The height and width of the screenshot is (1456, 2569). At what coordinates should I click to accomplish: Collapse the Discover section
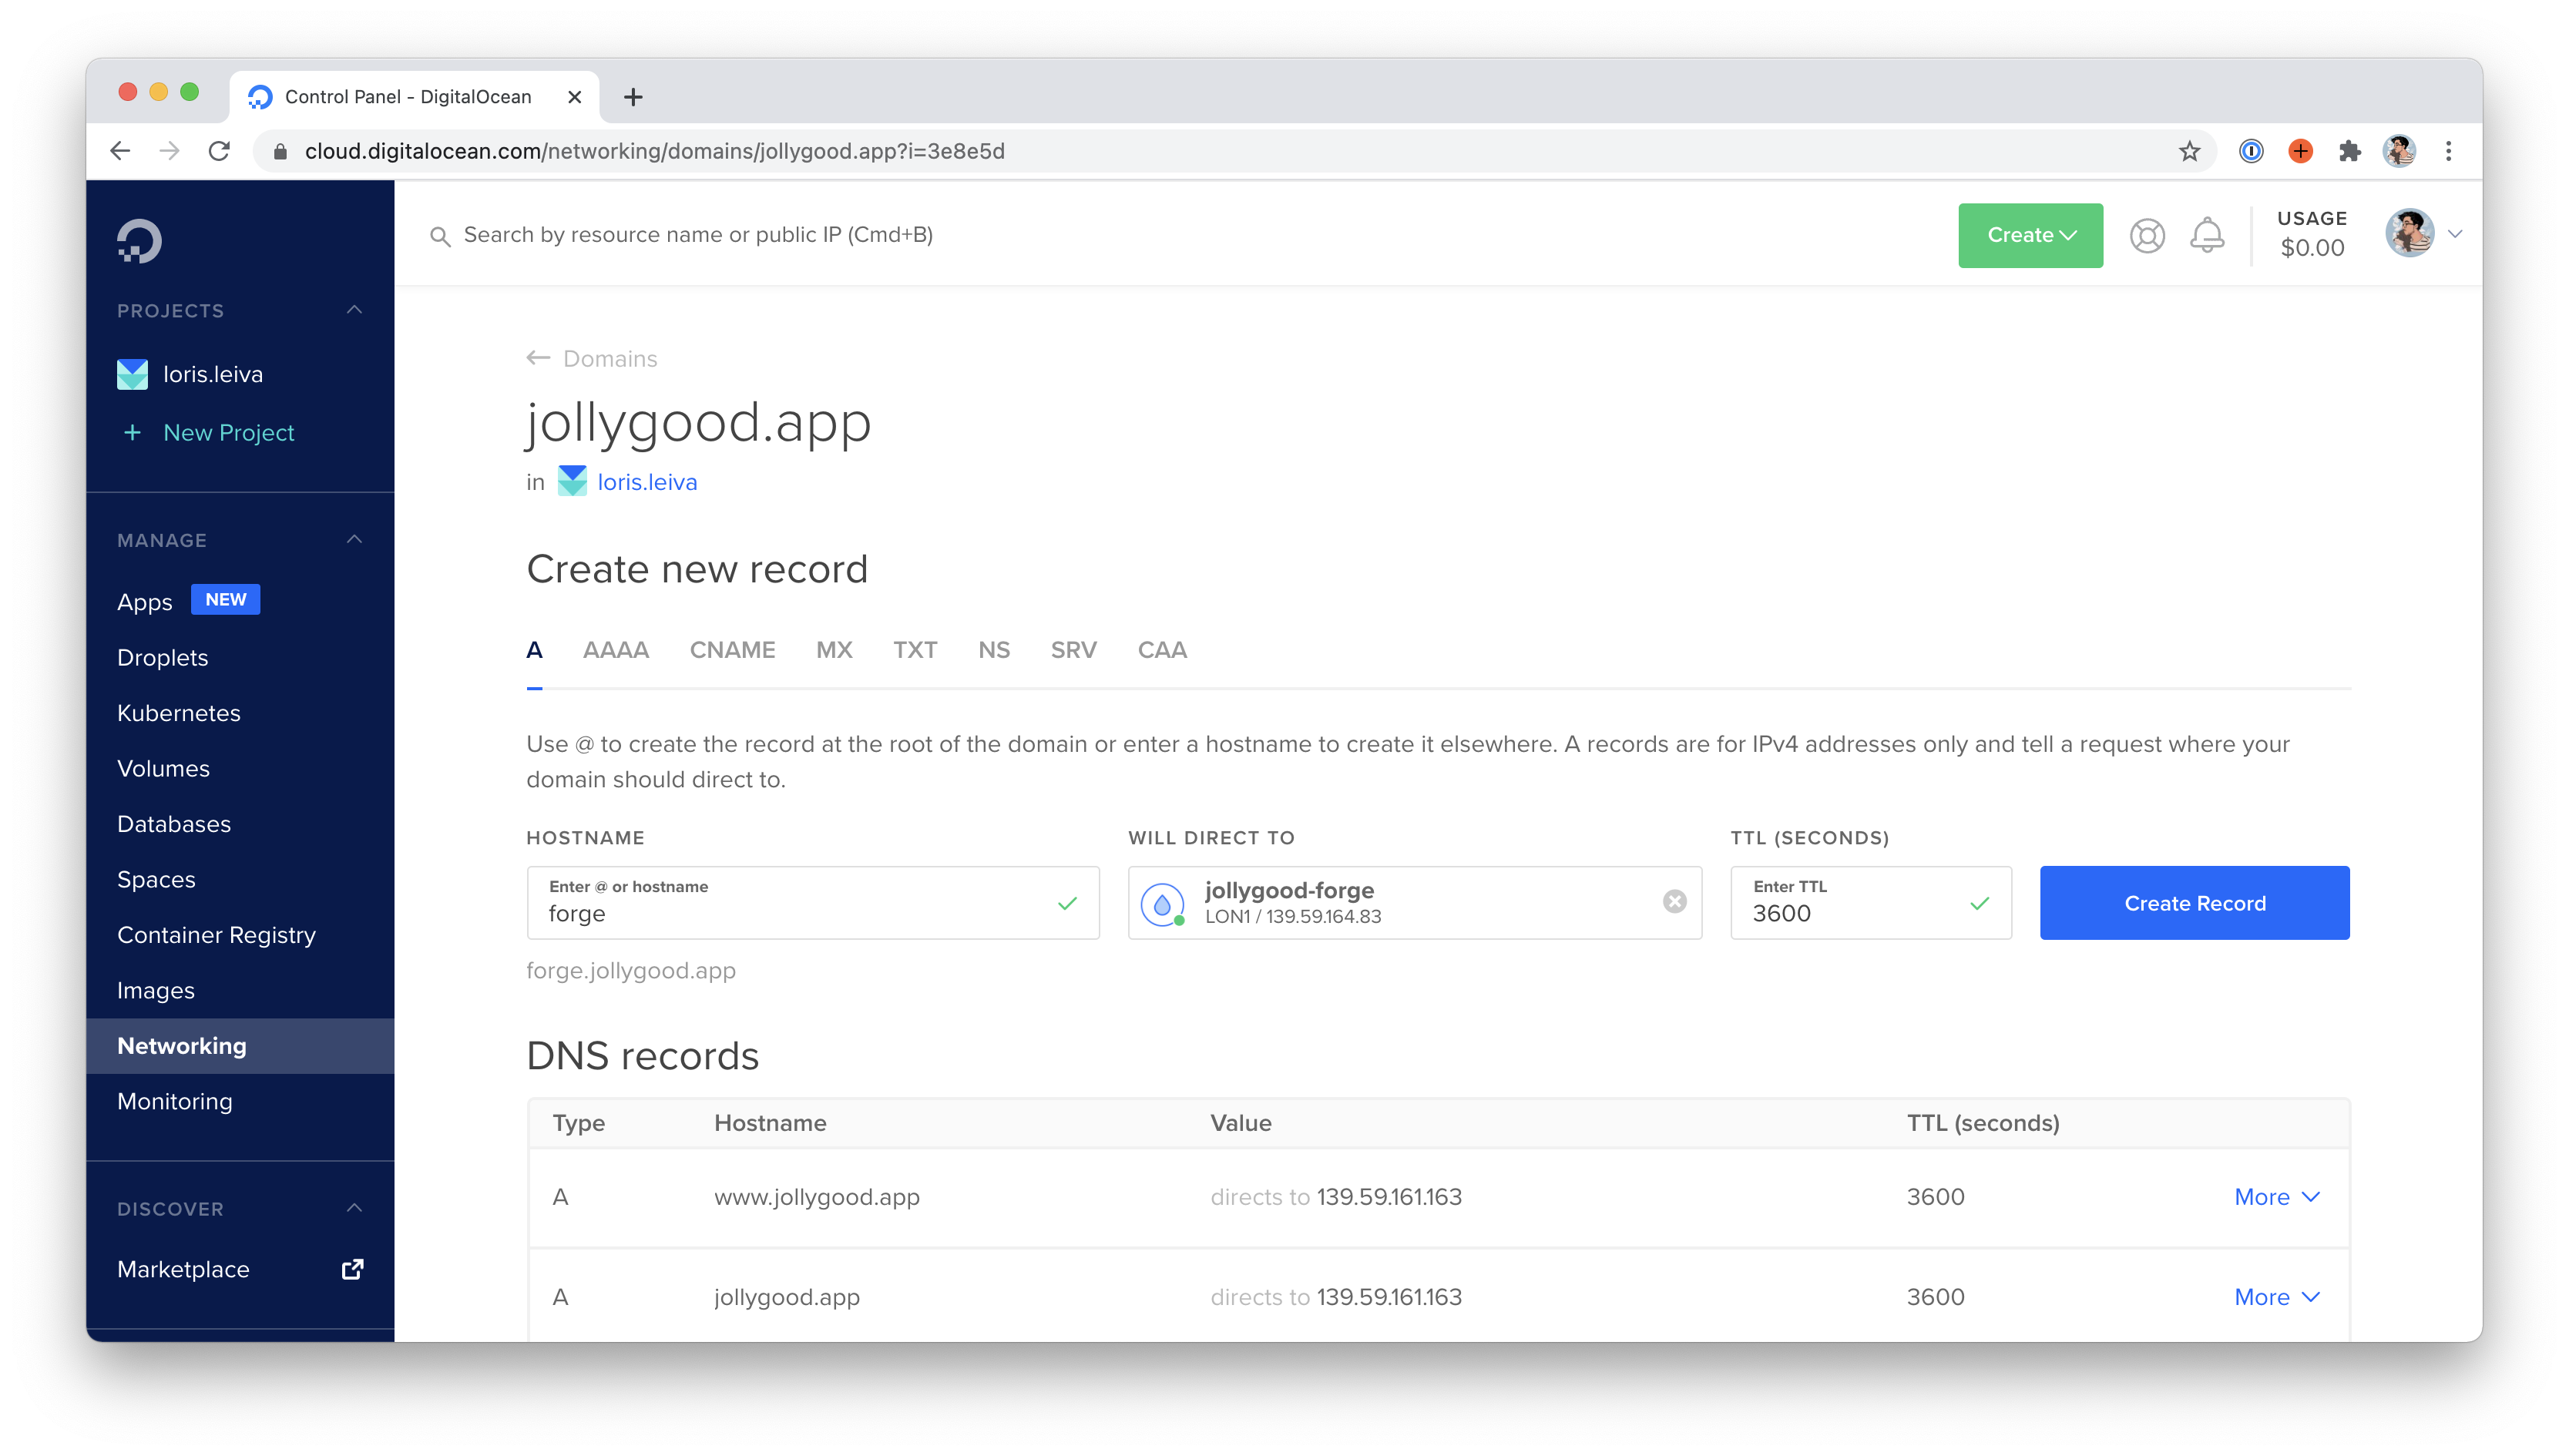point(354,1208)
